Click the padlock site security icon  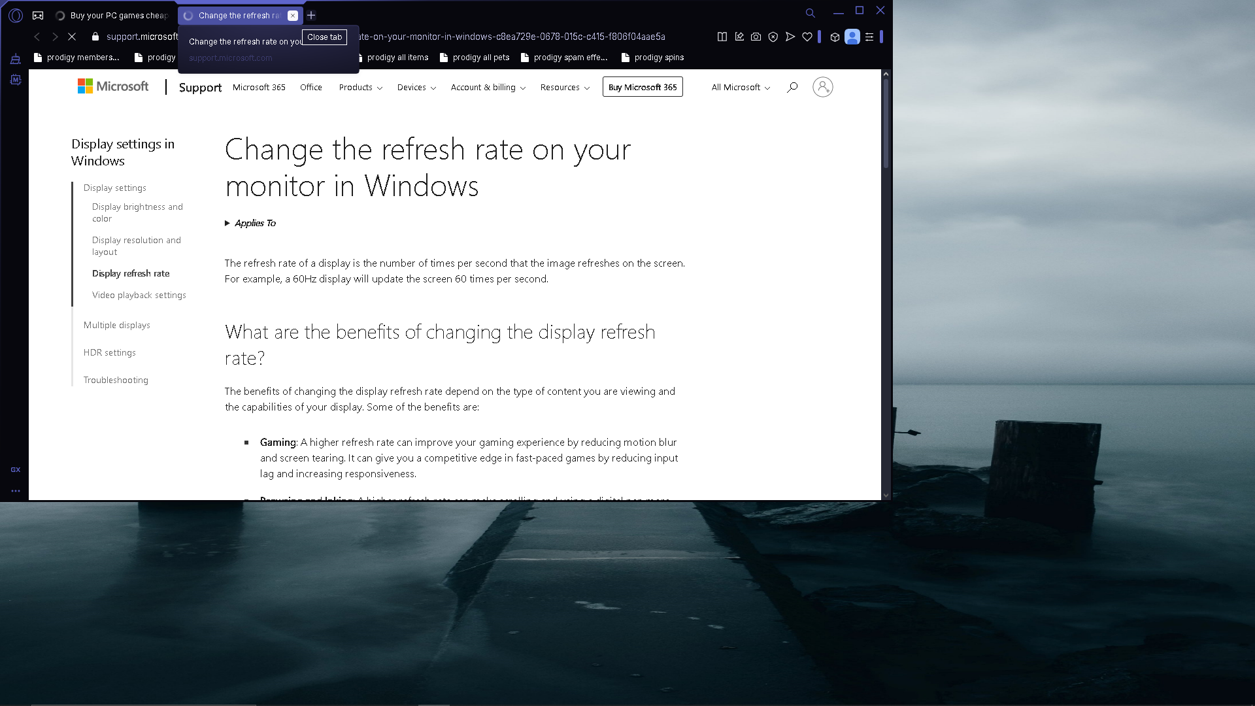pyautogui.click(x=95, y=37)
